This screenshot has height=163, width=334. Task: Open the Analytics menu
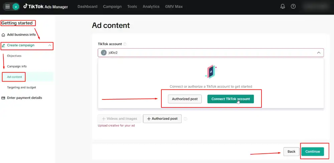click(151, 7)
